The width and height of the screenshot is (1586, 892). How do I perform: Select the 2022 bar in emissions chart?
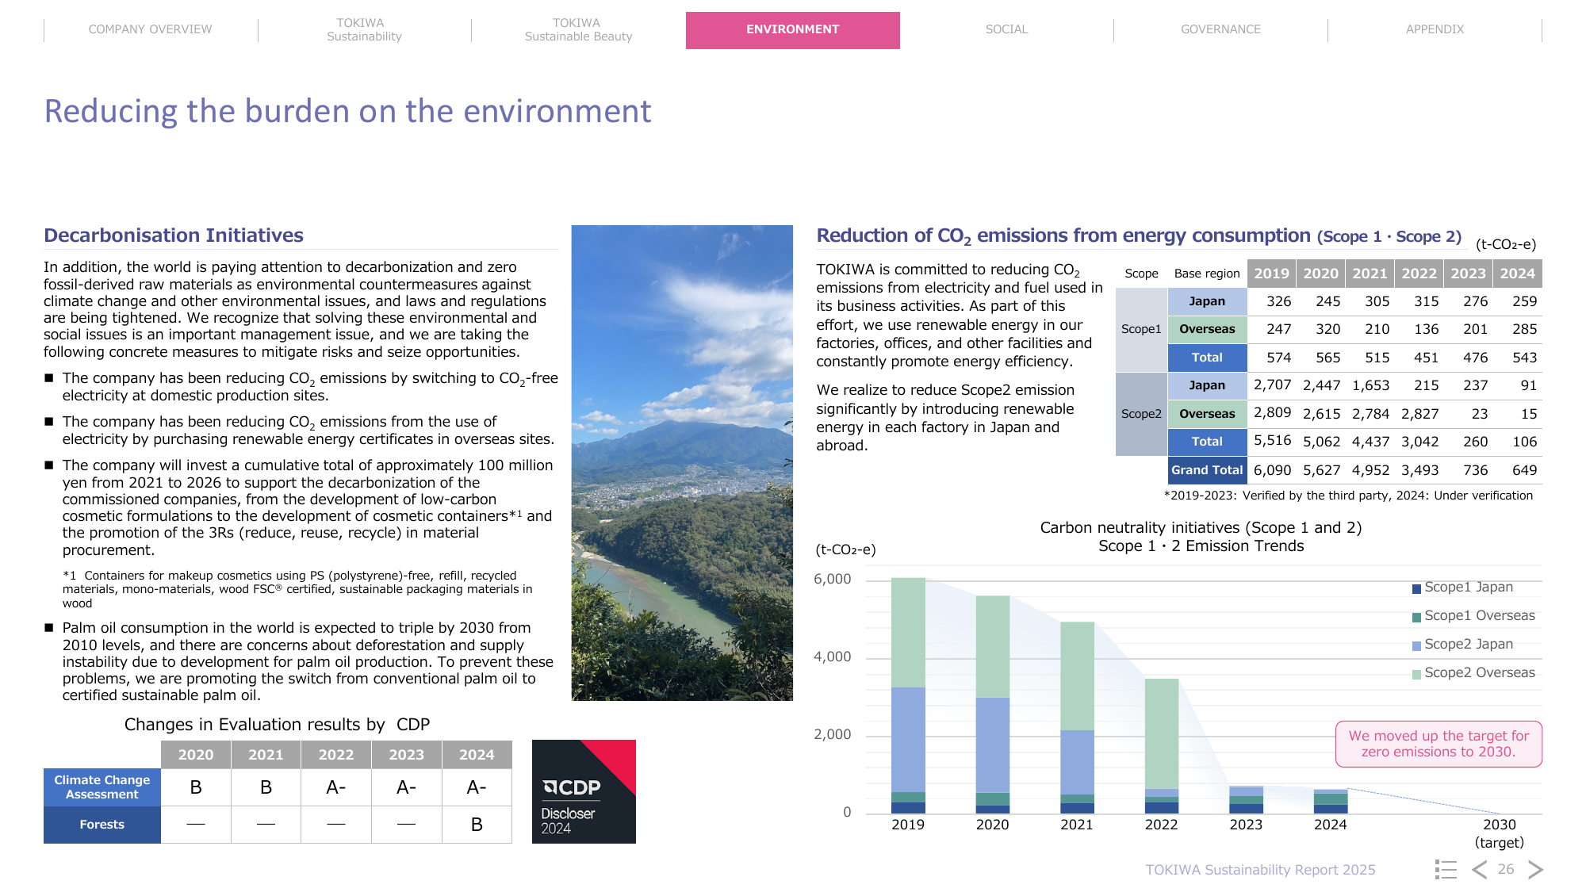[x=1162, y=746]
